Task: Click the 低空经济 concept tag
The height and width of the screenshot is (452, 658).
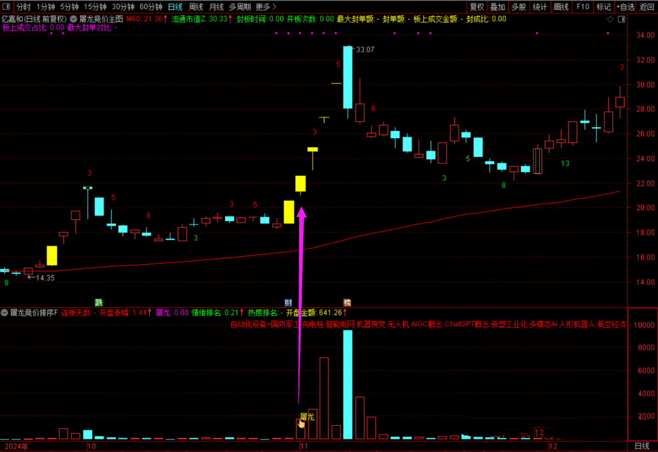Action: [x=612, y=324]
